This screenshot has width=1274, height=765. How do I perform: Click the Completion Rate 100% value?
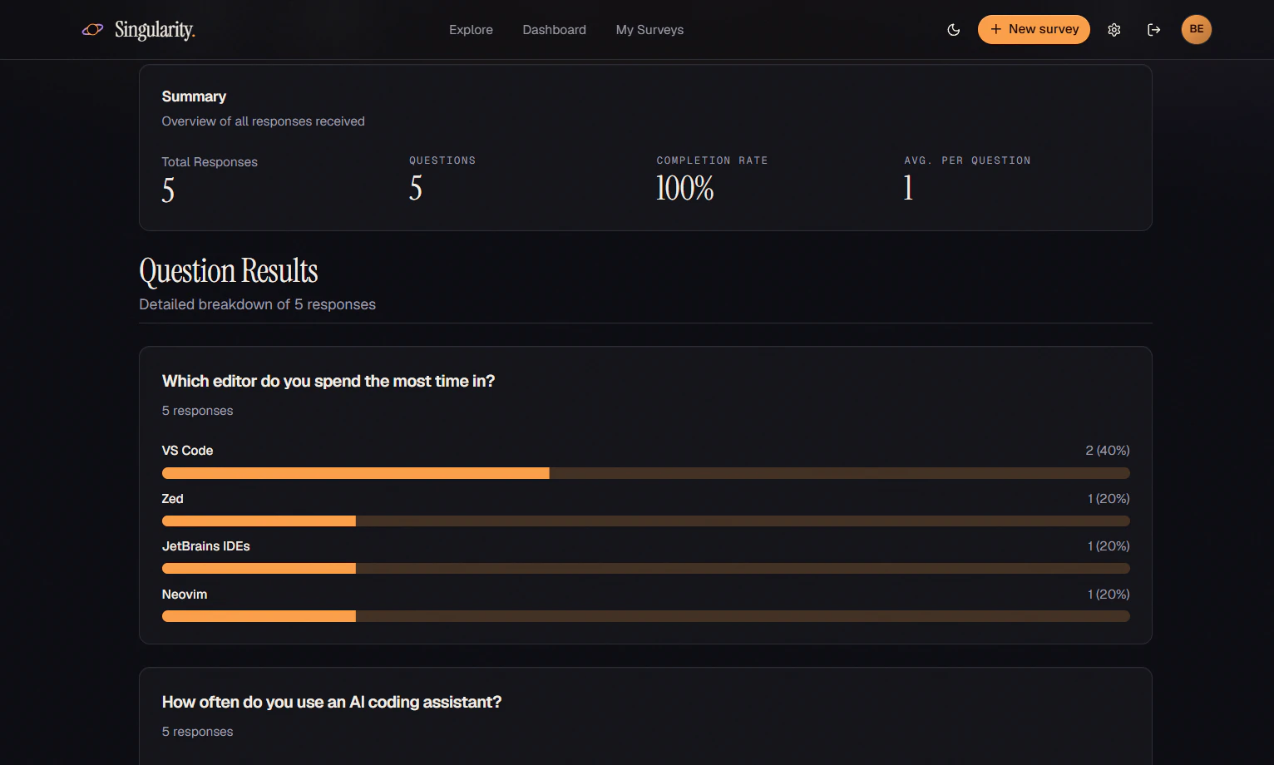tap(684, 189)
